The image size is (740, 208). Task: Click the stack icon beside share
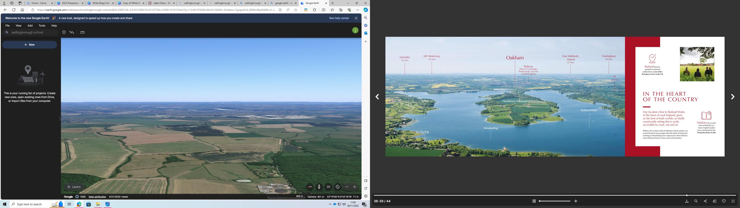pos(714,201)
